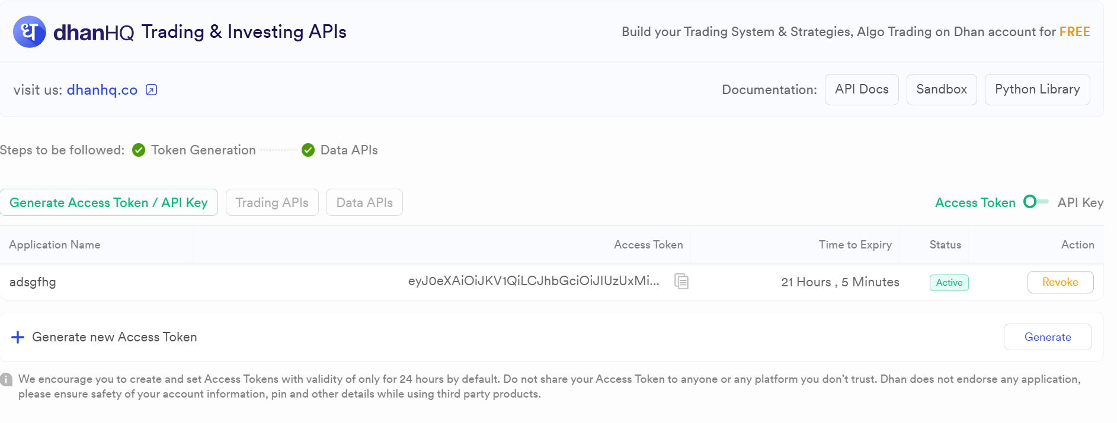The width and height of the screenshot is (1117, 423).
Task: Click the Token Generation green check icon
Action: coord(139,150)
